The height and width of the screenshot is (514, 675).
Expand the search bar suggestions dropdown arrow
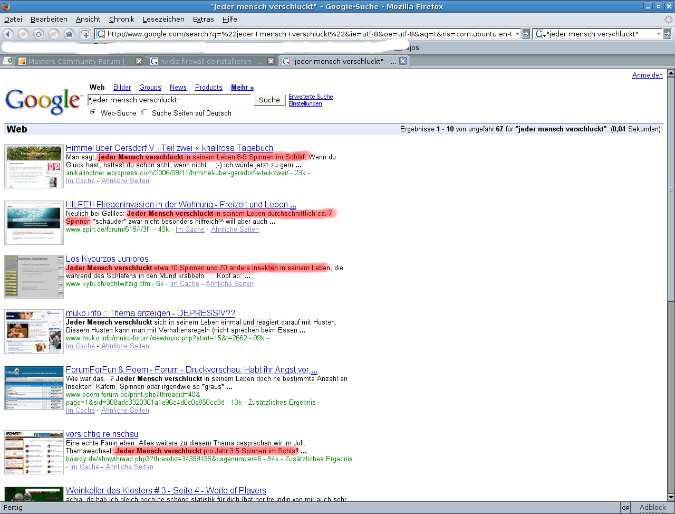point(659,34)
